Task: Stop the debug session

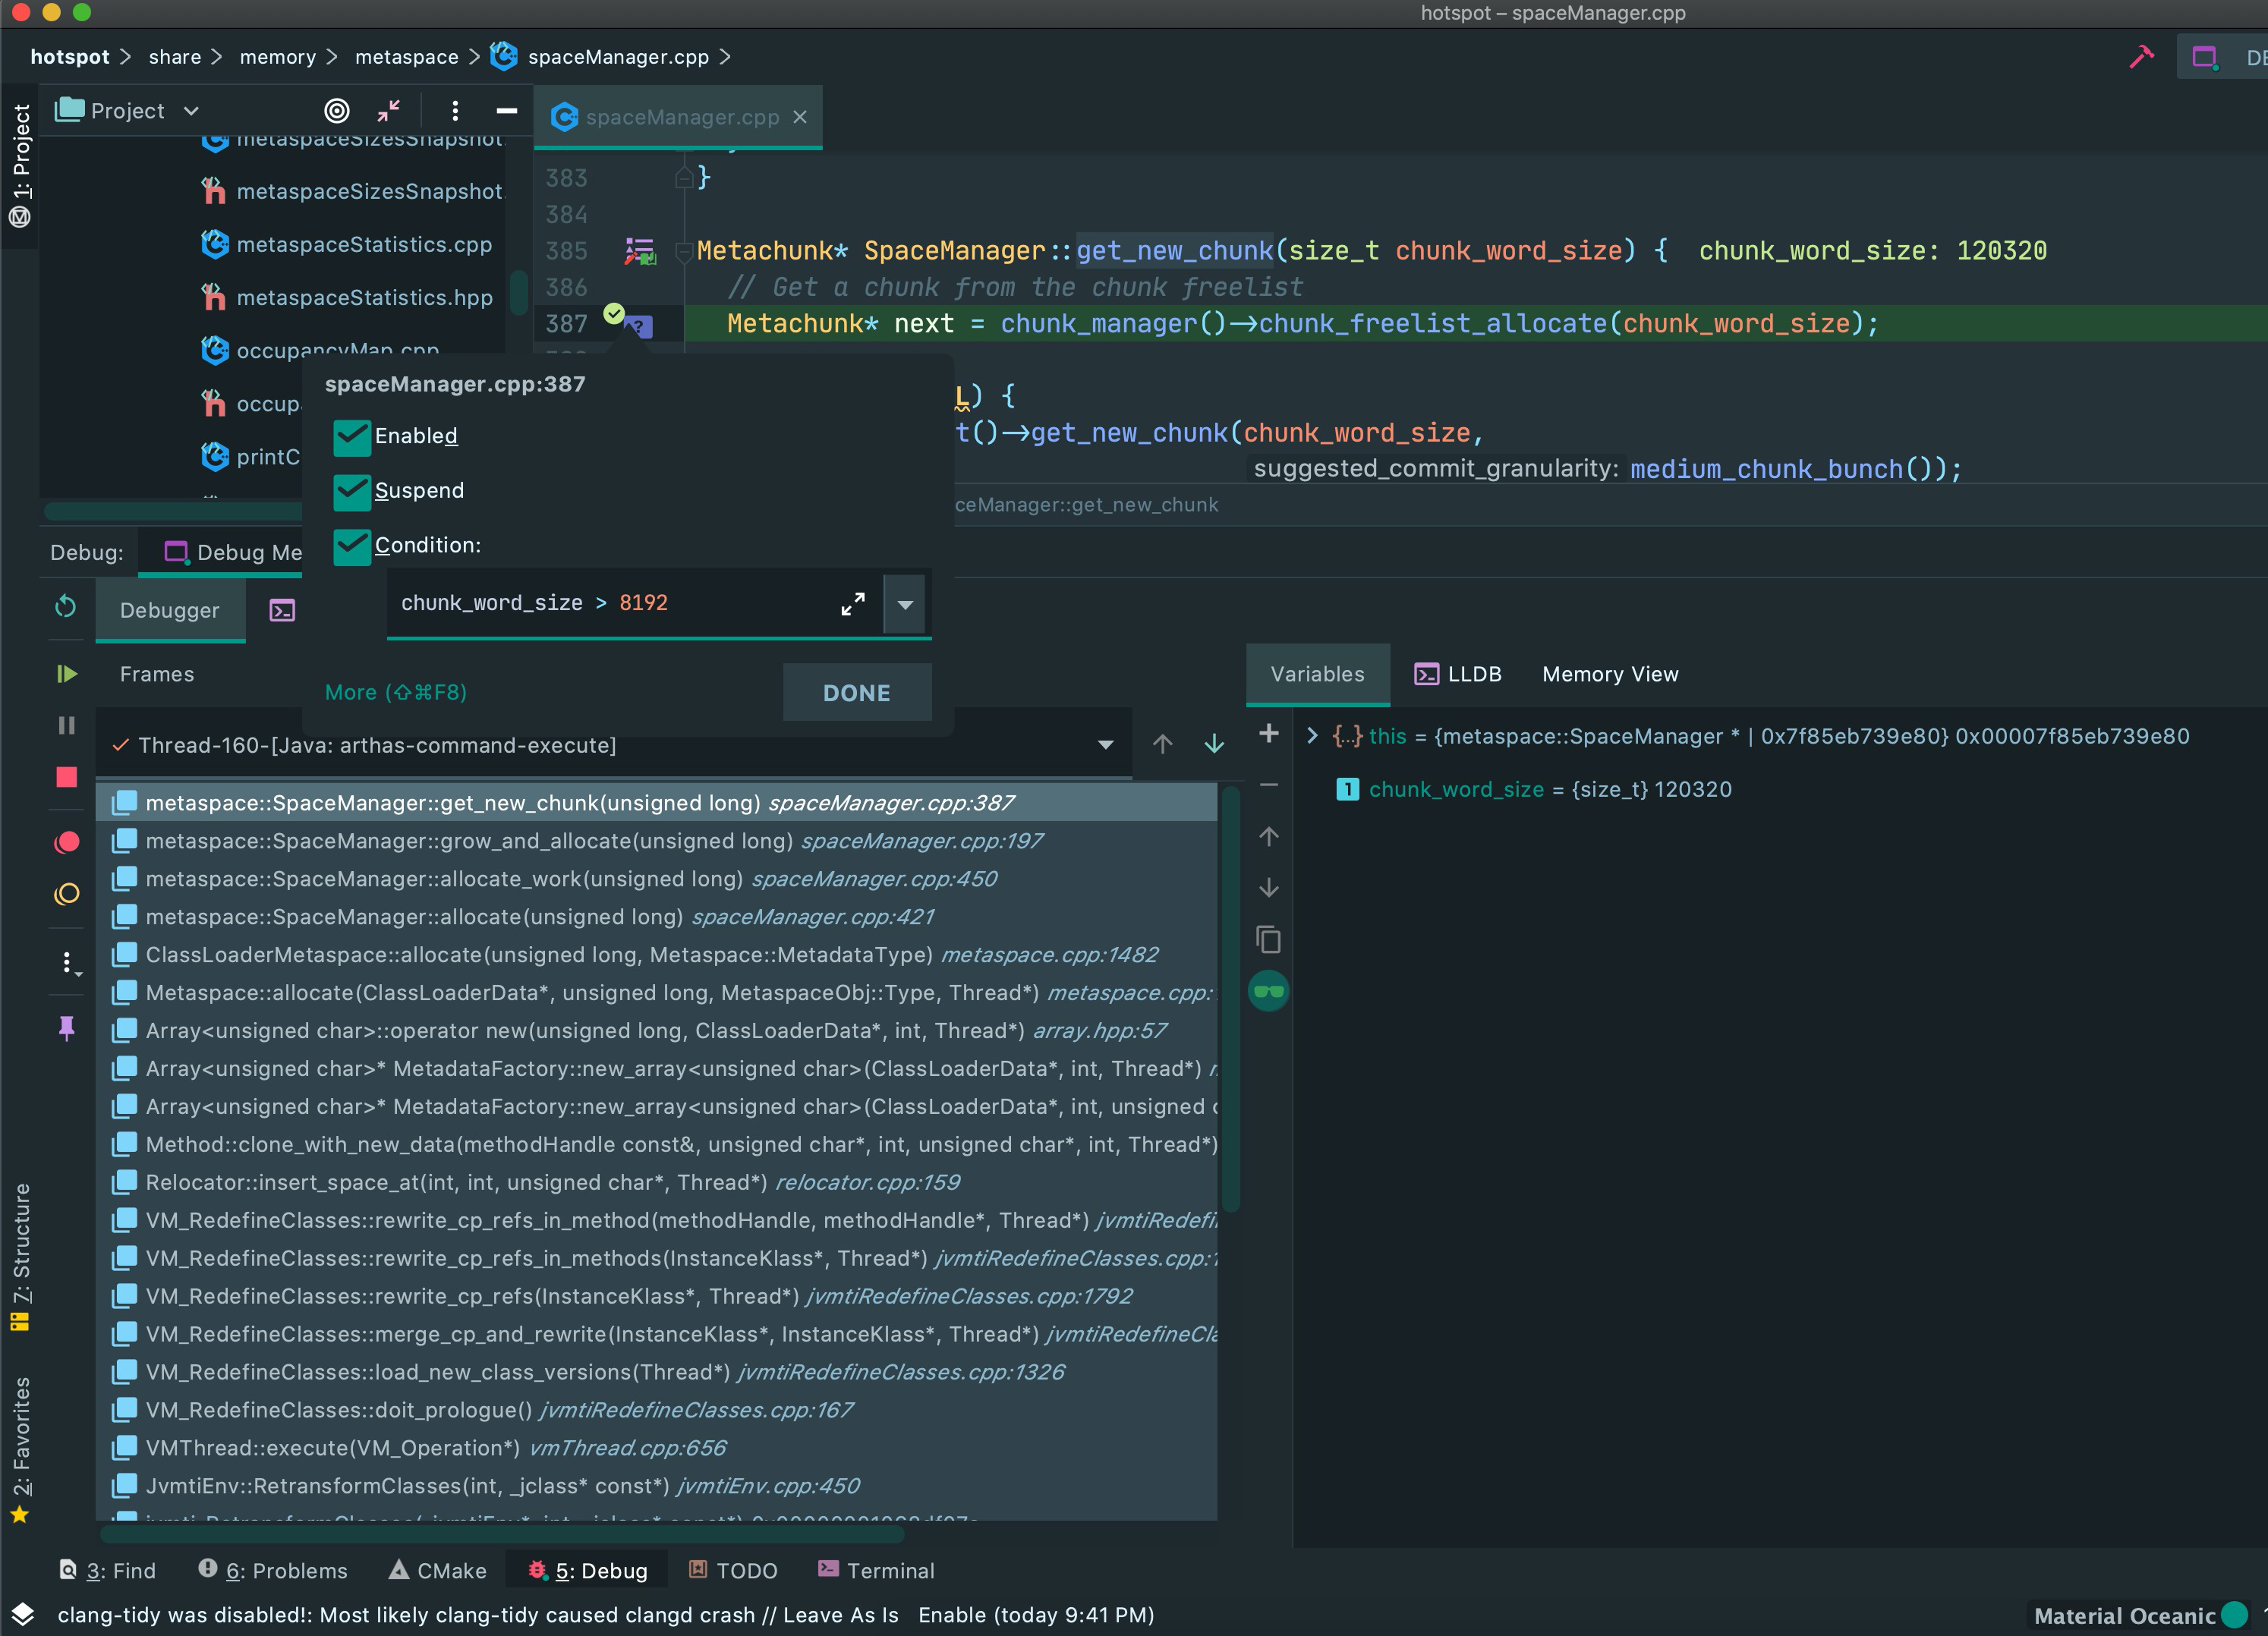Action: pyautogui.click(x=66, y=777)
